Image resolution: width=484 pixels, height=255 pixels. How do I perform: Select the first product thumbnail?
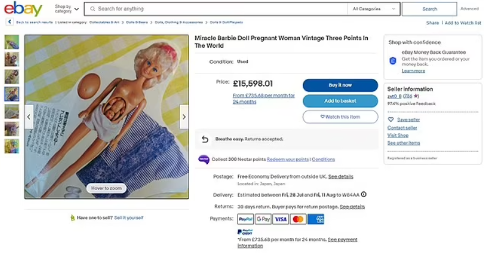tap(12, 42)
